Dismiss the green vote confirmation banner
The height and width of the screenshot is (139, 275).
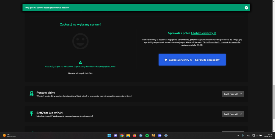(x=246, y=8)
